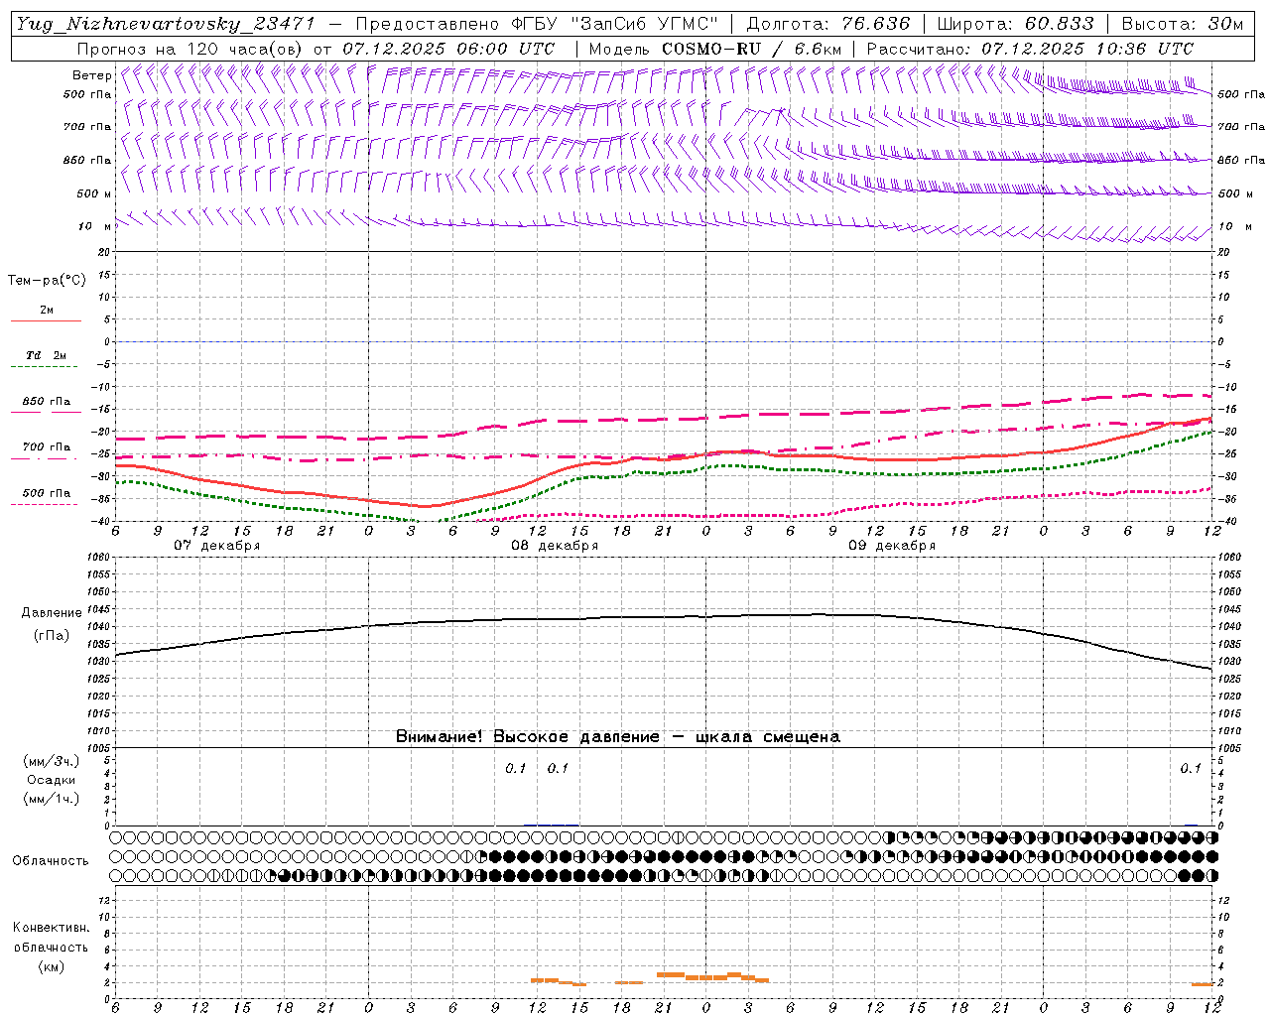This screenshot has width=1270, height=1016.
Task: Click the '08 декабря' date label
Action: (x=554, y=546)
